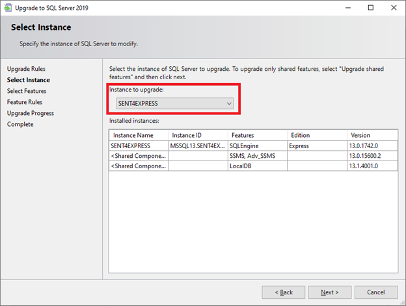Select the Shared Components row with LocalDB
Image resolution: width=406 pixels, height=306 pixels.
coord(253,166)
